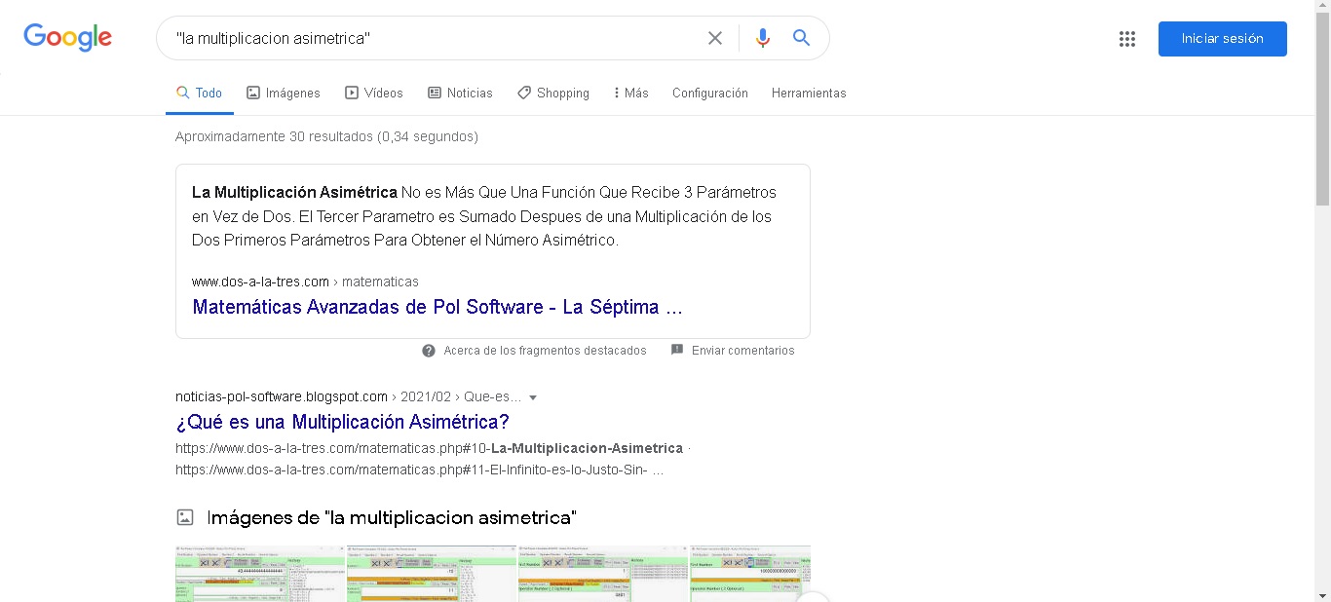Click Herramientas to show search tools
The height and width of the screenshot is (602, 1331).
[x=809, y=94]
